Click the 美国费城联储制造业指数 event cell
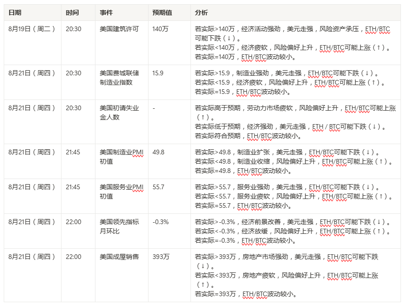The height and width of the screenshot is (305, 407). tap(119, 78)
